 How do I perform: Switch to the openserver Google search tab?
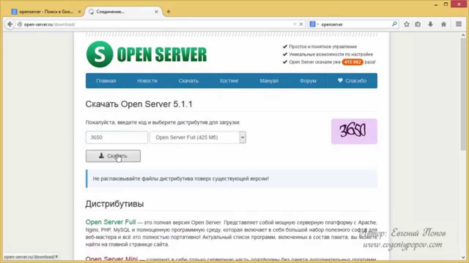[x=47, y=12]
